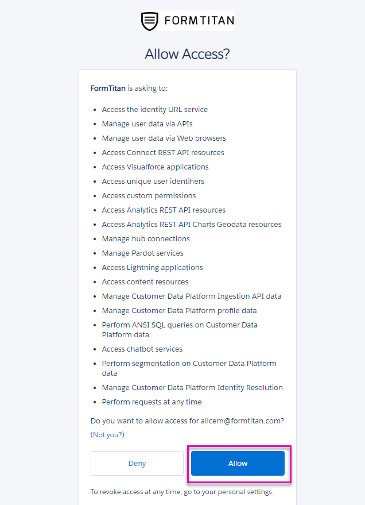Click 'Manage user data via APIs' list entry
The image size is (365, 505).
coord(147,124)
